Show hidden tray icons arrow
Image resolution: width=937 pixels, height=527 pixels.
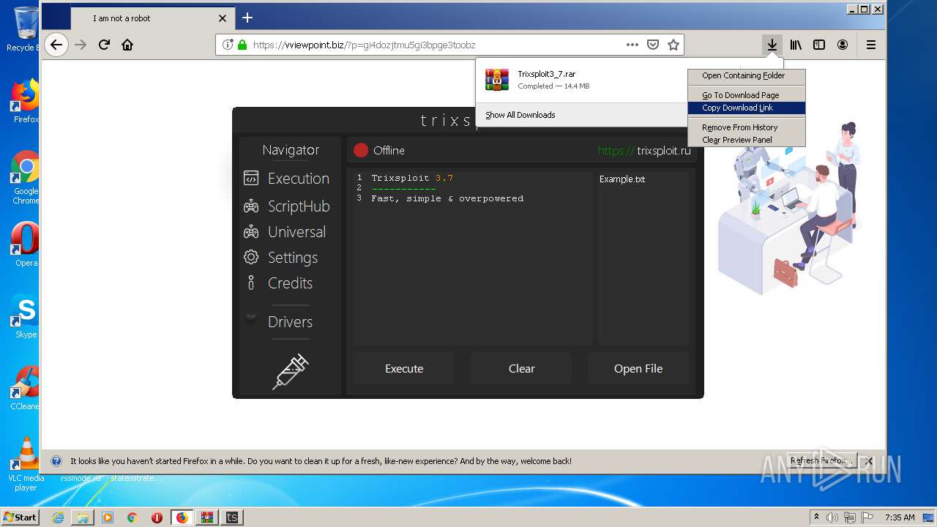point(816,517)
